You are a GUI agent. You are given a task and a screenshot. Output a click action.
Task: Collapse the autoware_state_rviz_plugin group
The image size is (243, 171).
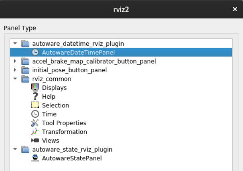[15, 149]
